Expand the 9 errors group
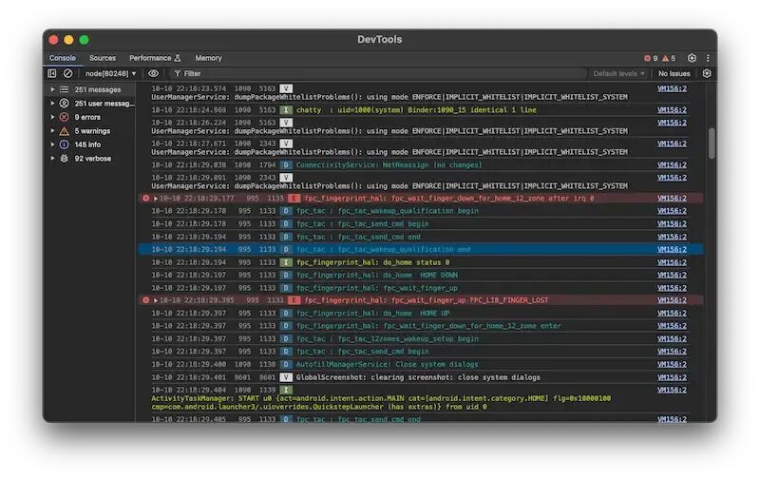The image size is (760, 479). (x=52, y=117)
